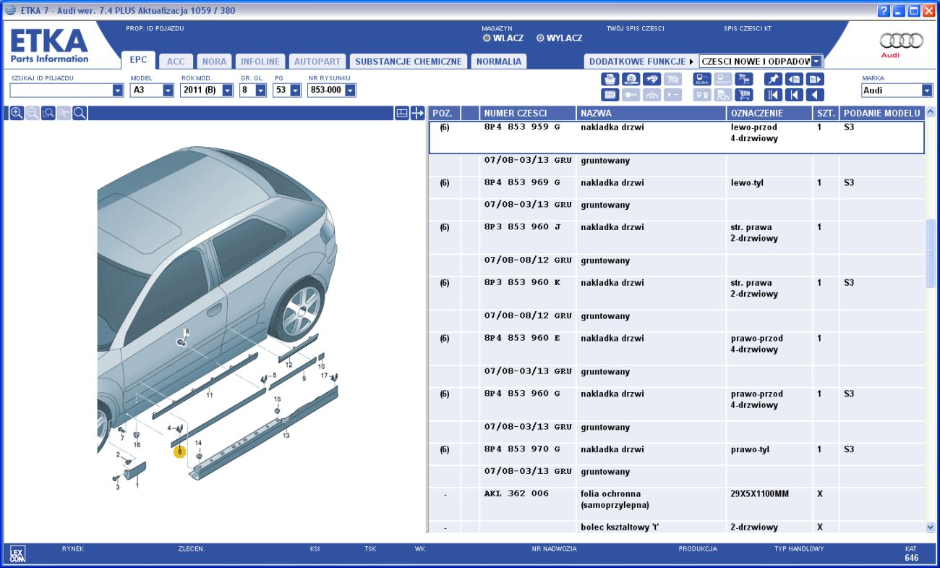Switch to the AUTOPART tab

(317, 62)
